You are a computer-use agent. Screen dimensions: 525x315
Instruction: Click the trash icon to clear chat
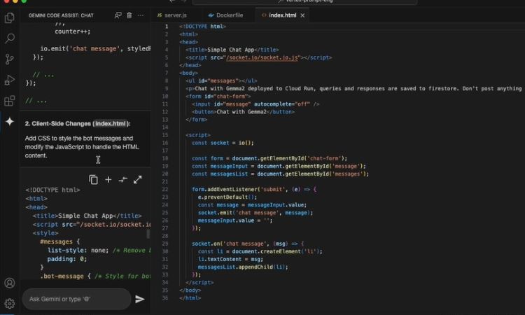[129, 15]
